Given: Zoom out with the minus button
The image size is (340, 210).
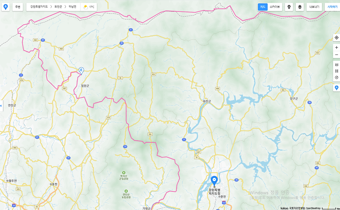Looking at the screenshot, I should pyautogui.click(x=337, y=55).
